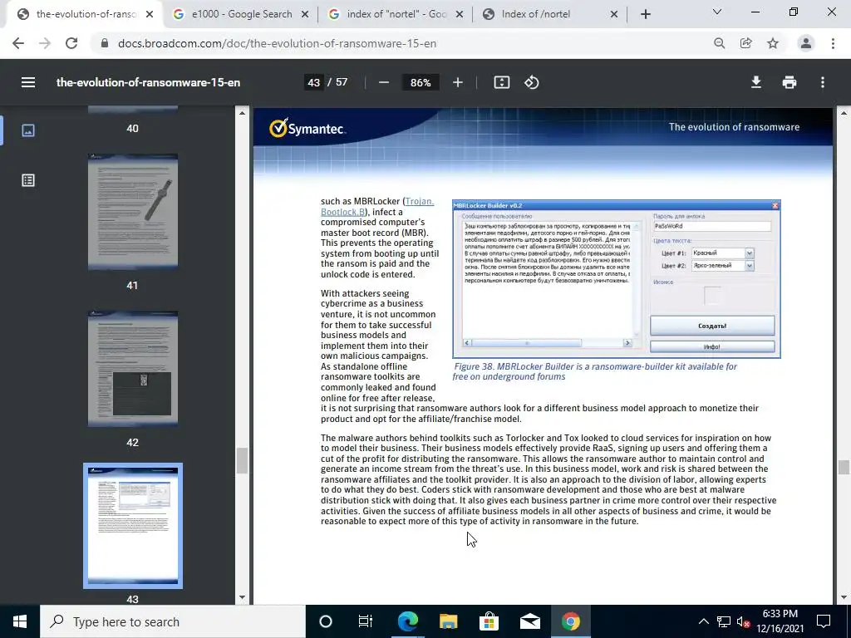Open Task View on taskbar
This screenshot has height=638, width=851.
coord(366,621)
